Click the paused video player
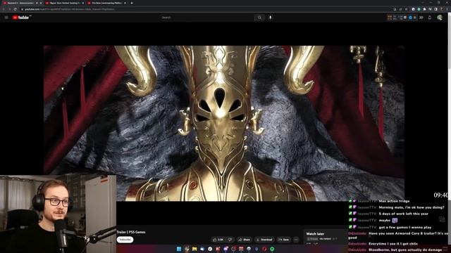This screenshot has height=253, width=451. [224, 124]
